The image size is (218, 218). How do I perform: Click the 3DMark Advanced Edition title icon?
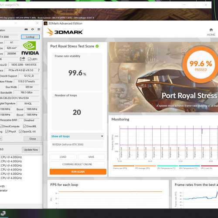pos(45,23)
